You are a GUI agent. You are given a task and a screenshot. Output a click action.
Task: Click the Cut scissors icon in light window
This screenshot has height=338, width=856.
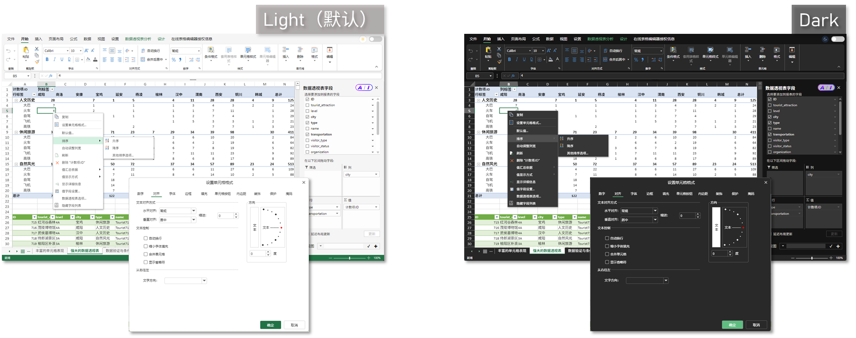point(37,49)
